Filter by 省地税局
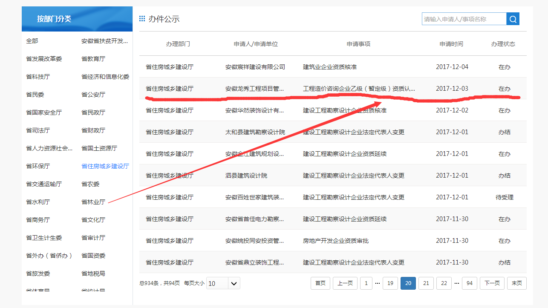The image size is (548, 308). click(93, 273)
